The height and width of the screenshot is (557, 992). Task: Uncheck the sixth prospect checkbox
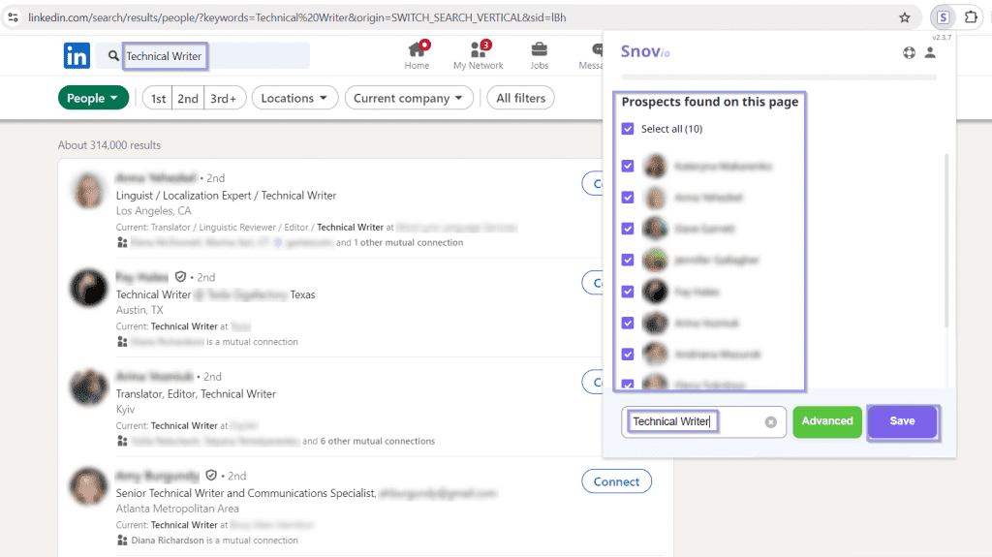pyautogui.click(x=628, y=323)
